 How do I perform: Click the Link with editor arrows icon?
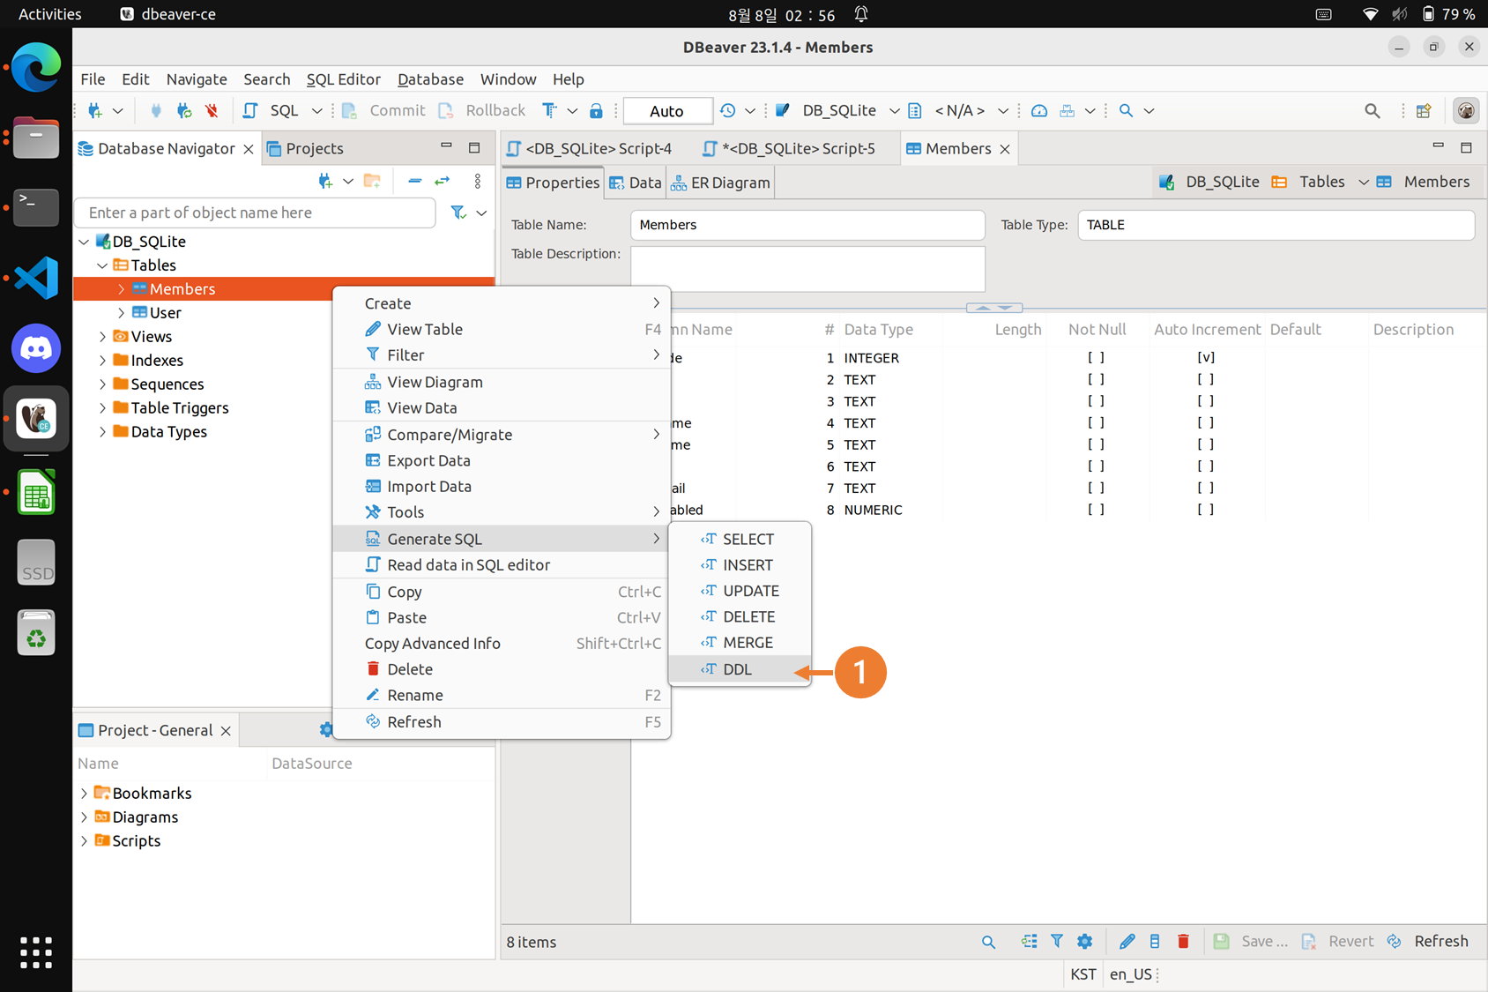443,181
